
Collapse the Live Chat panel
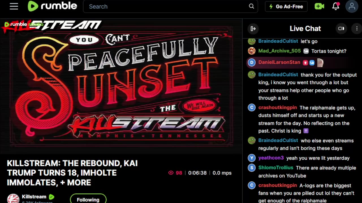coord(253,28)
